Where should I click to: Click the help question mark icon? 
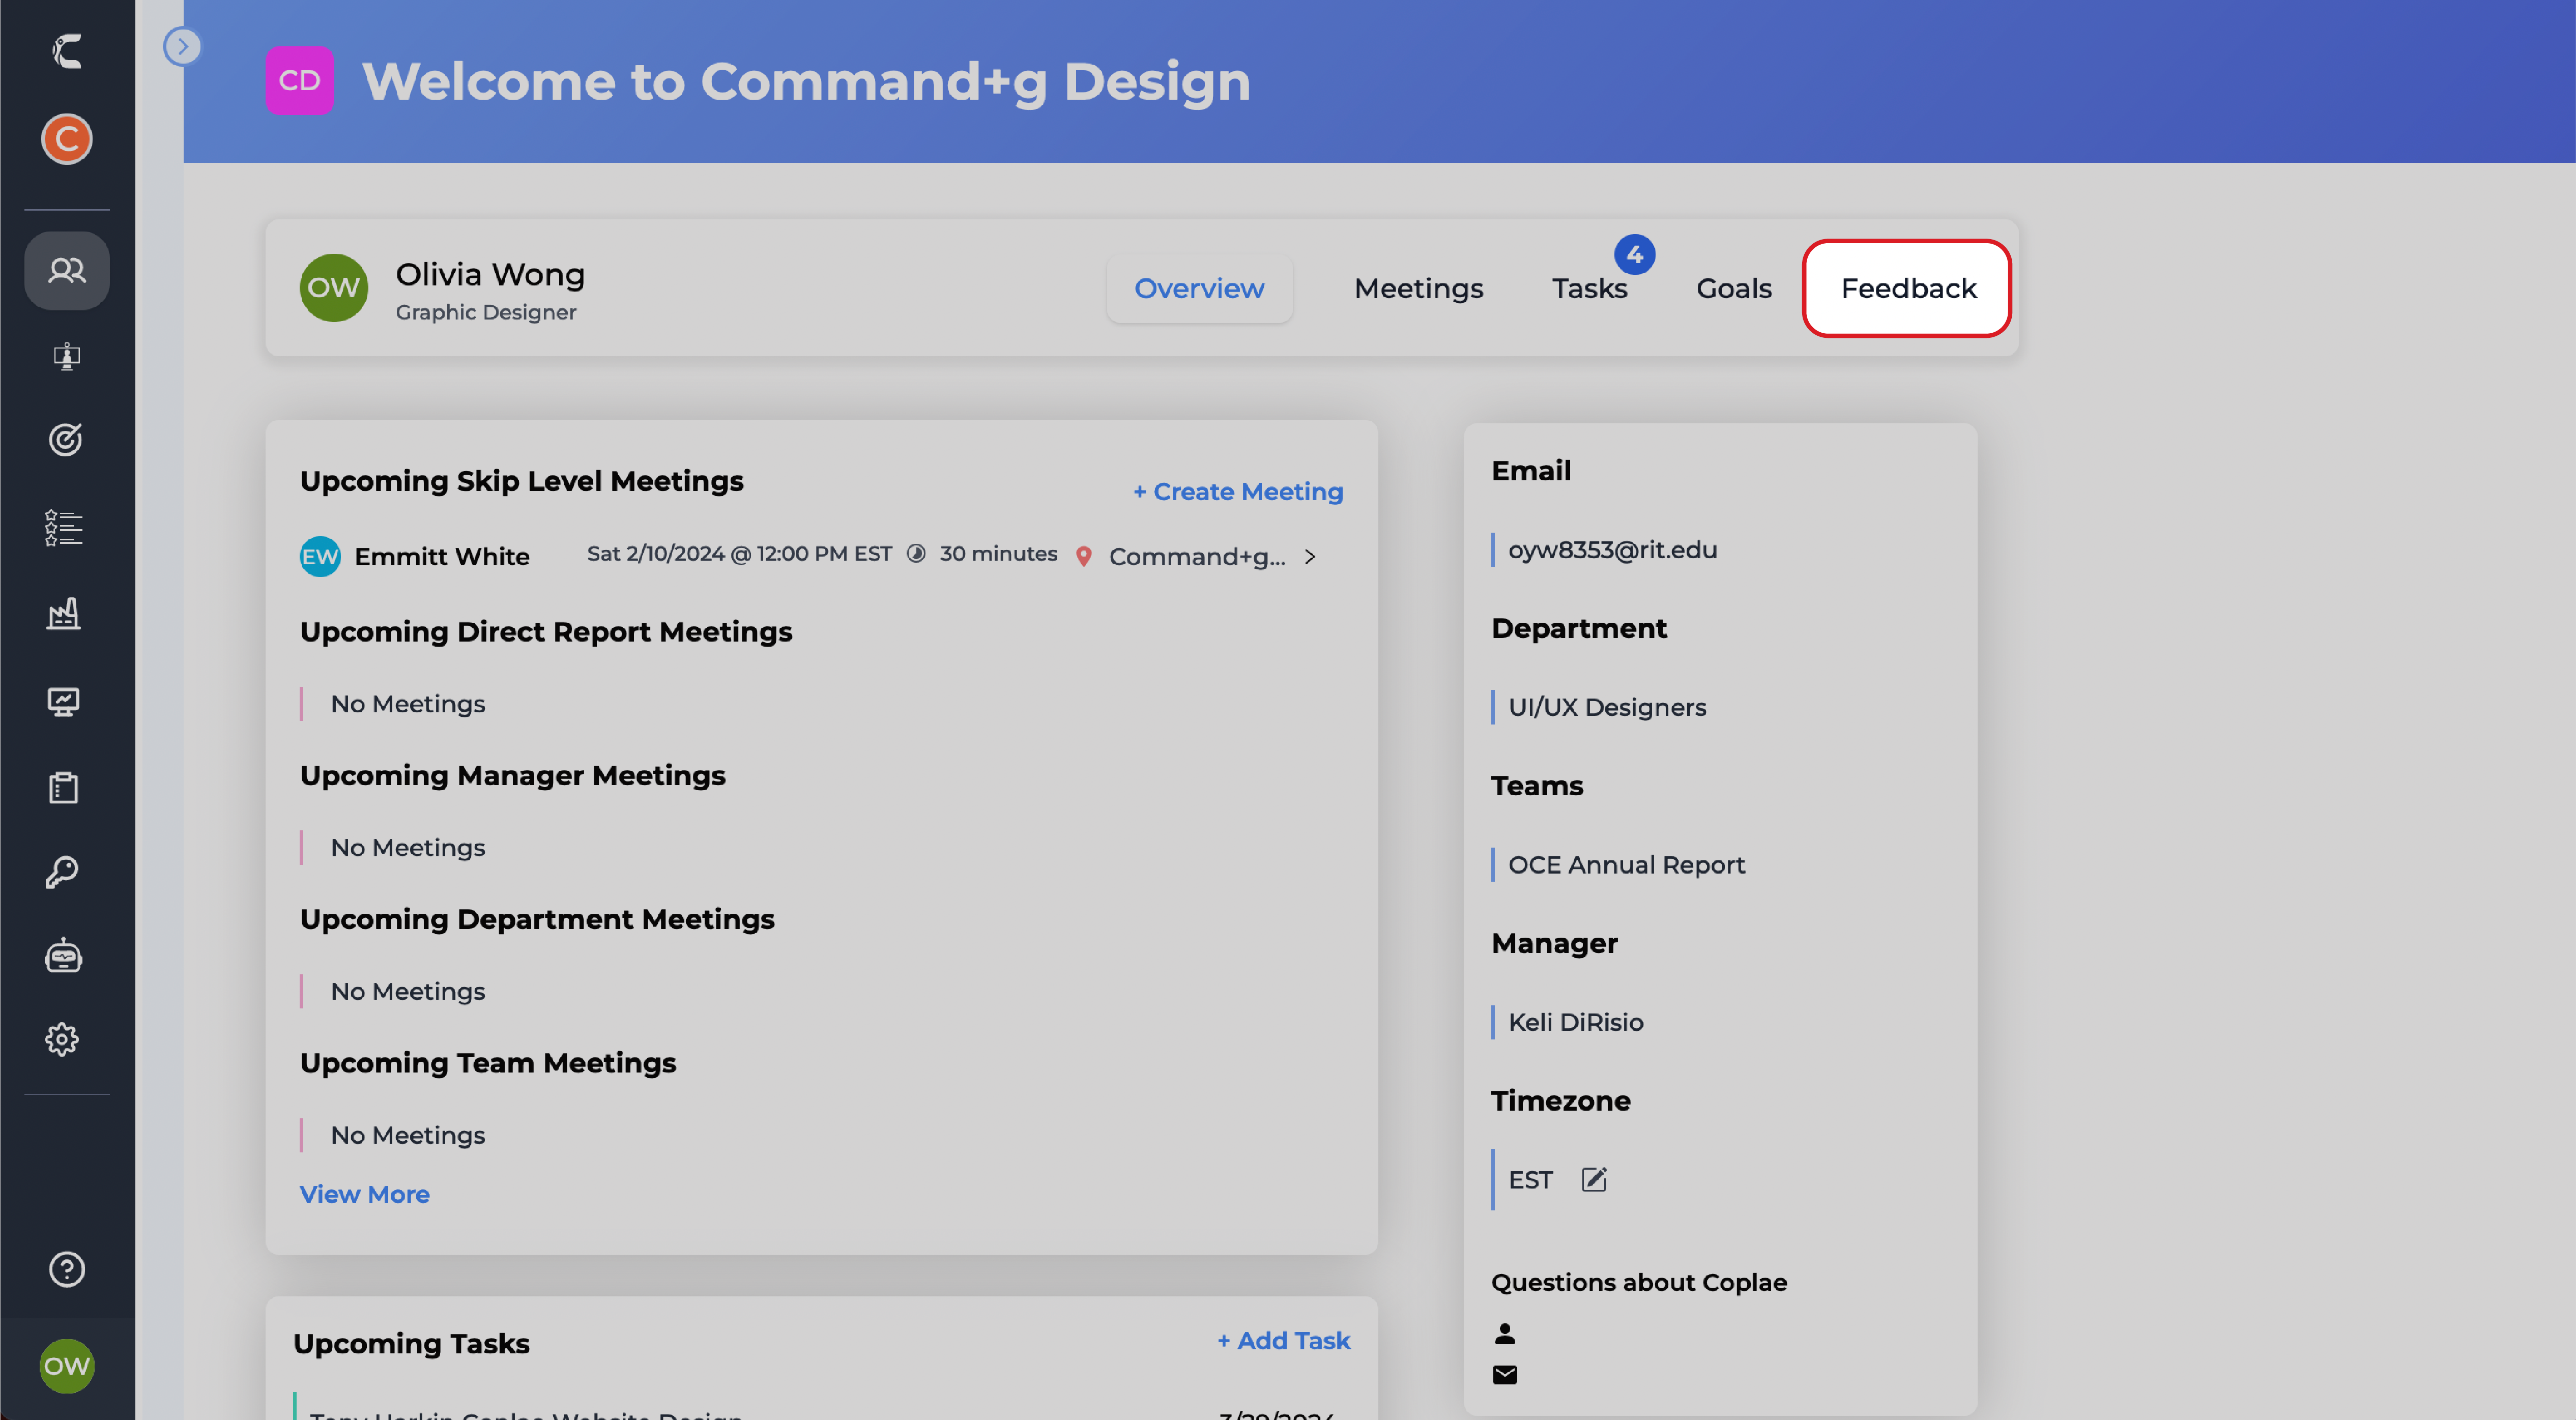tap(66, 1270)
